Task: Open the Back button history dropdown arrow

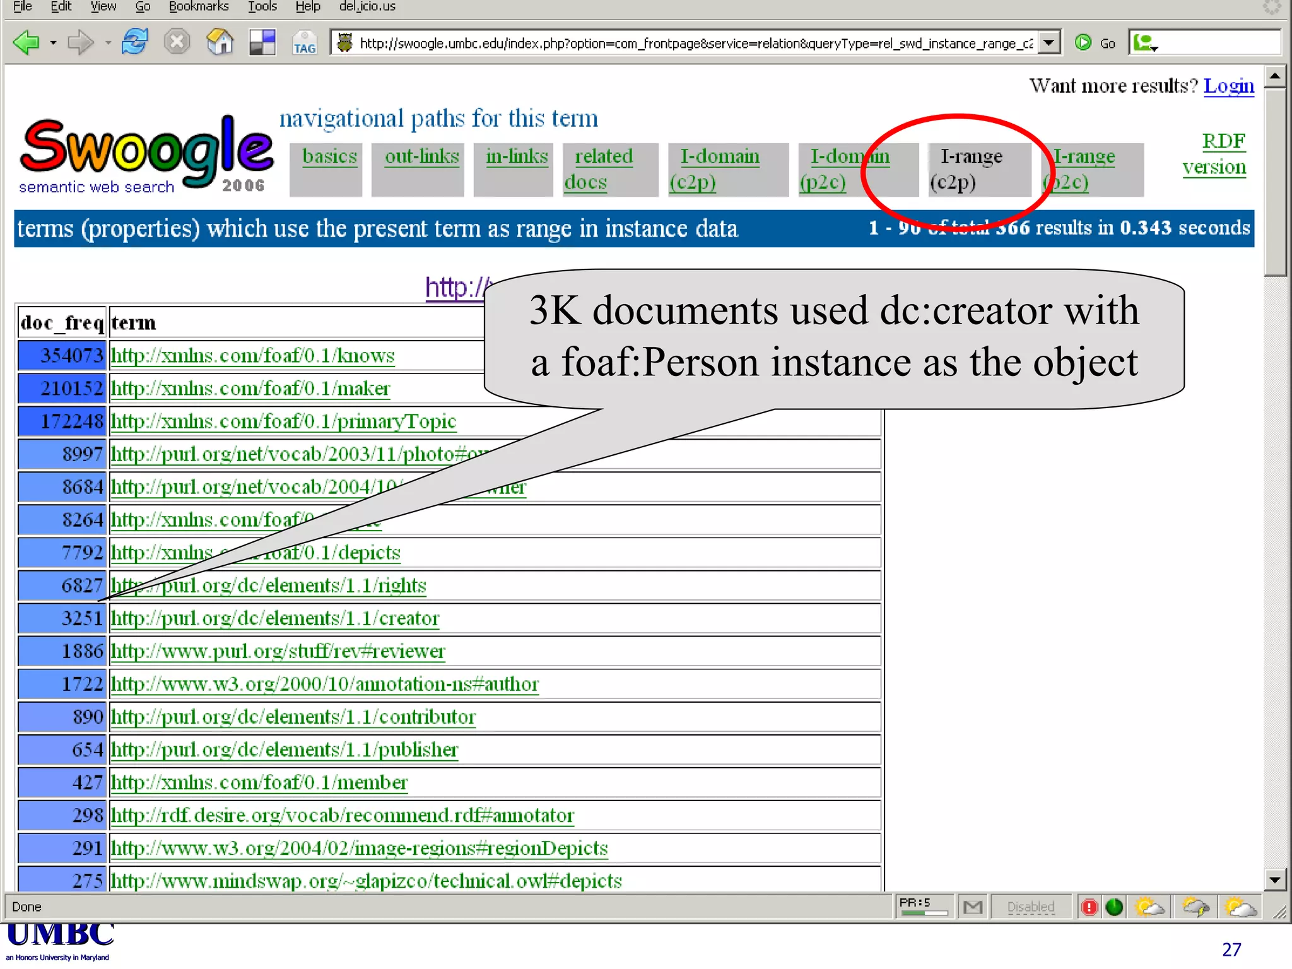Action: (x=53, y=43)
